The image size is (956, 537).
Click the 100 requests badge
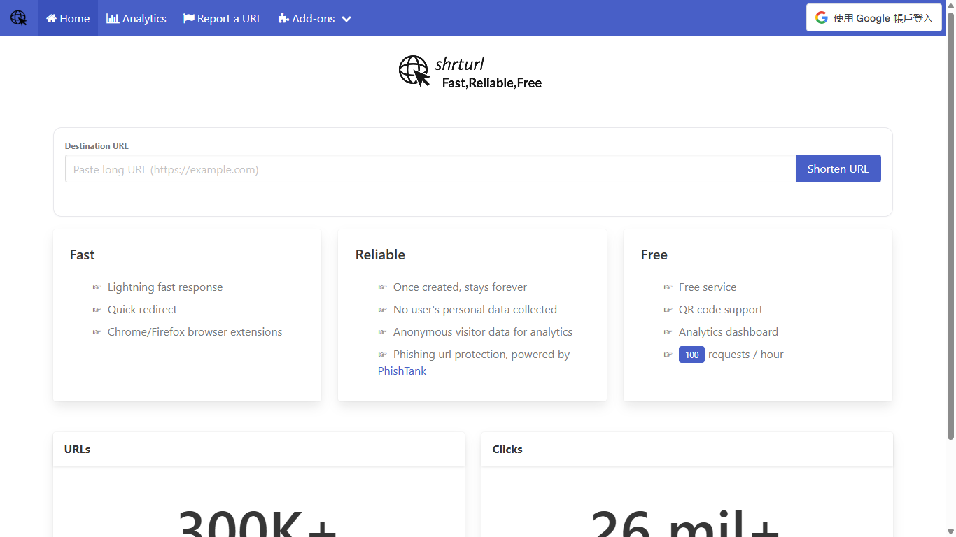[691, 355]
